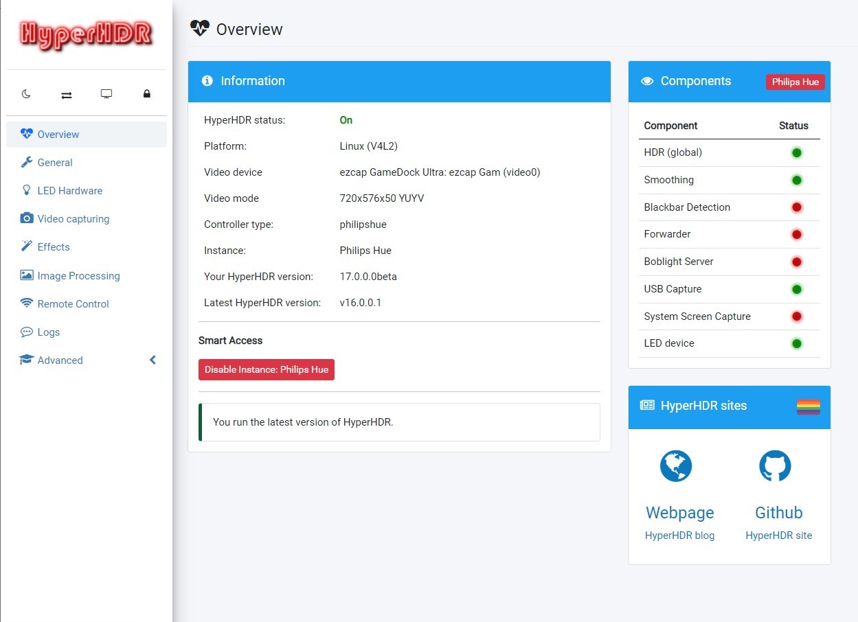Click the wifi icon for Remote Control
The height and width of the screenshot is (622, 858).
click(27, 303)
